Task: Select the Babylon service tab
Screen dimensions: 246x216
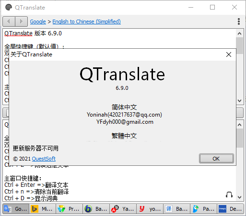Action: click(x=96, y=209)
